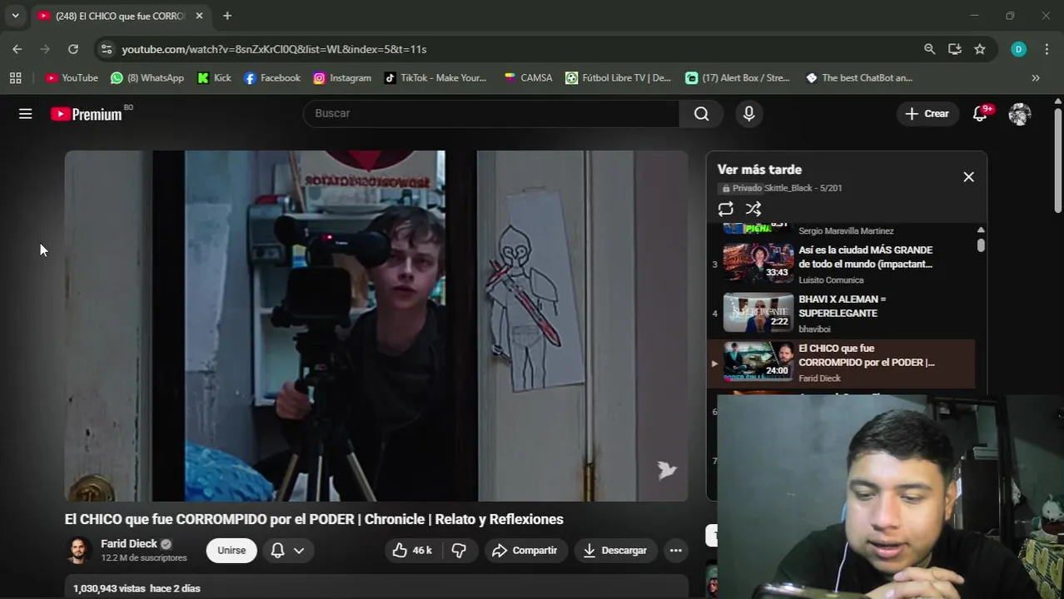1064x599 pixels.
Task: Open WhatsApp bookmark
Action: pyautogui.click(x=147, y=77)
